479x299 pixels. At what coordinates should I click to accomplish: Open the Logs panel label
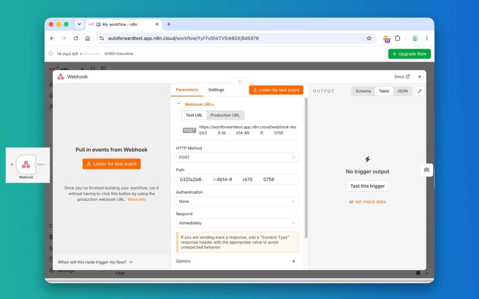point(120,273)
